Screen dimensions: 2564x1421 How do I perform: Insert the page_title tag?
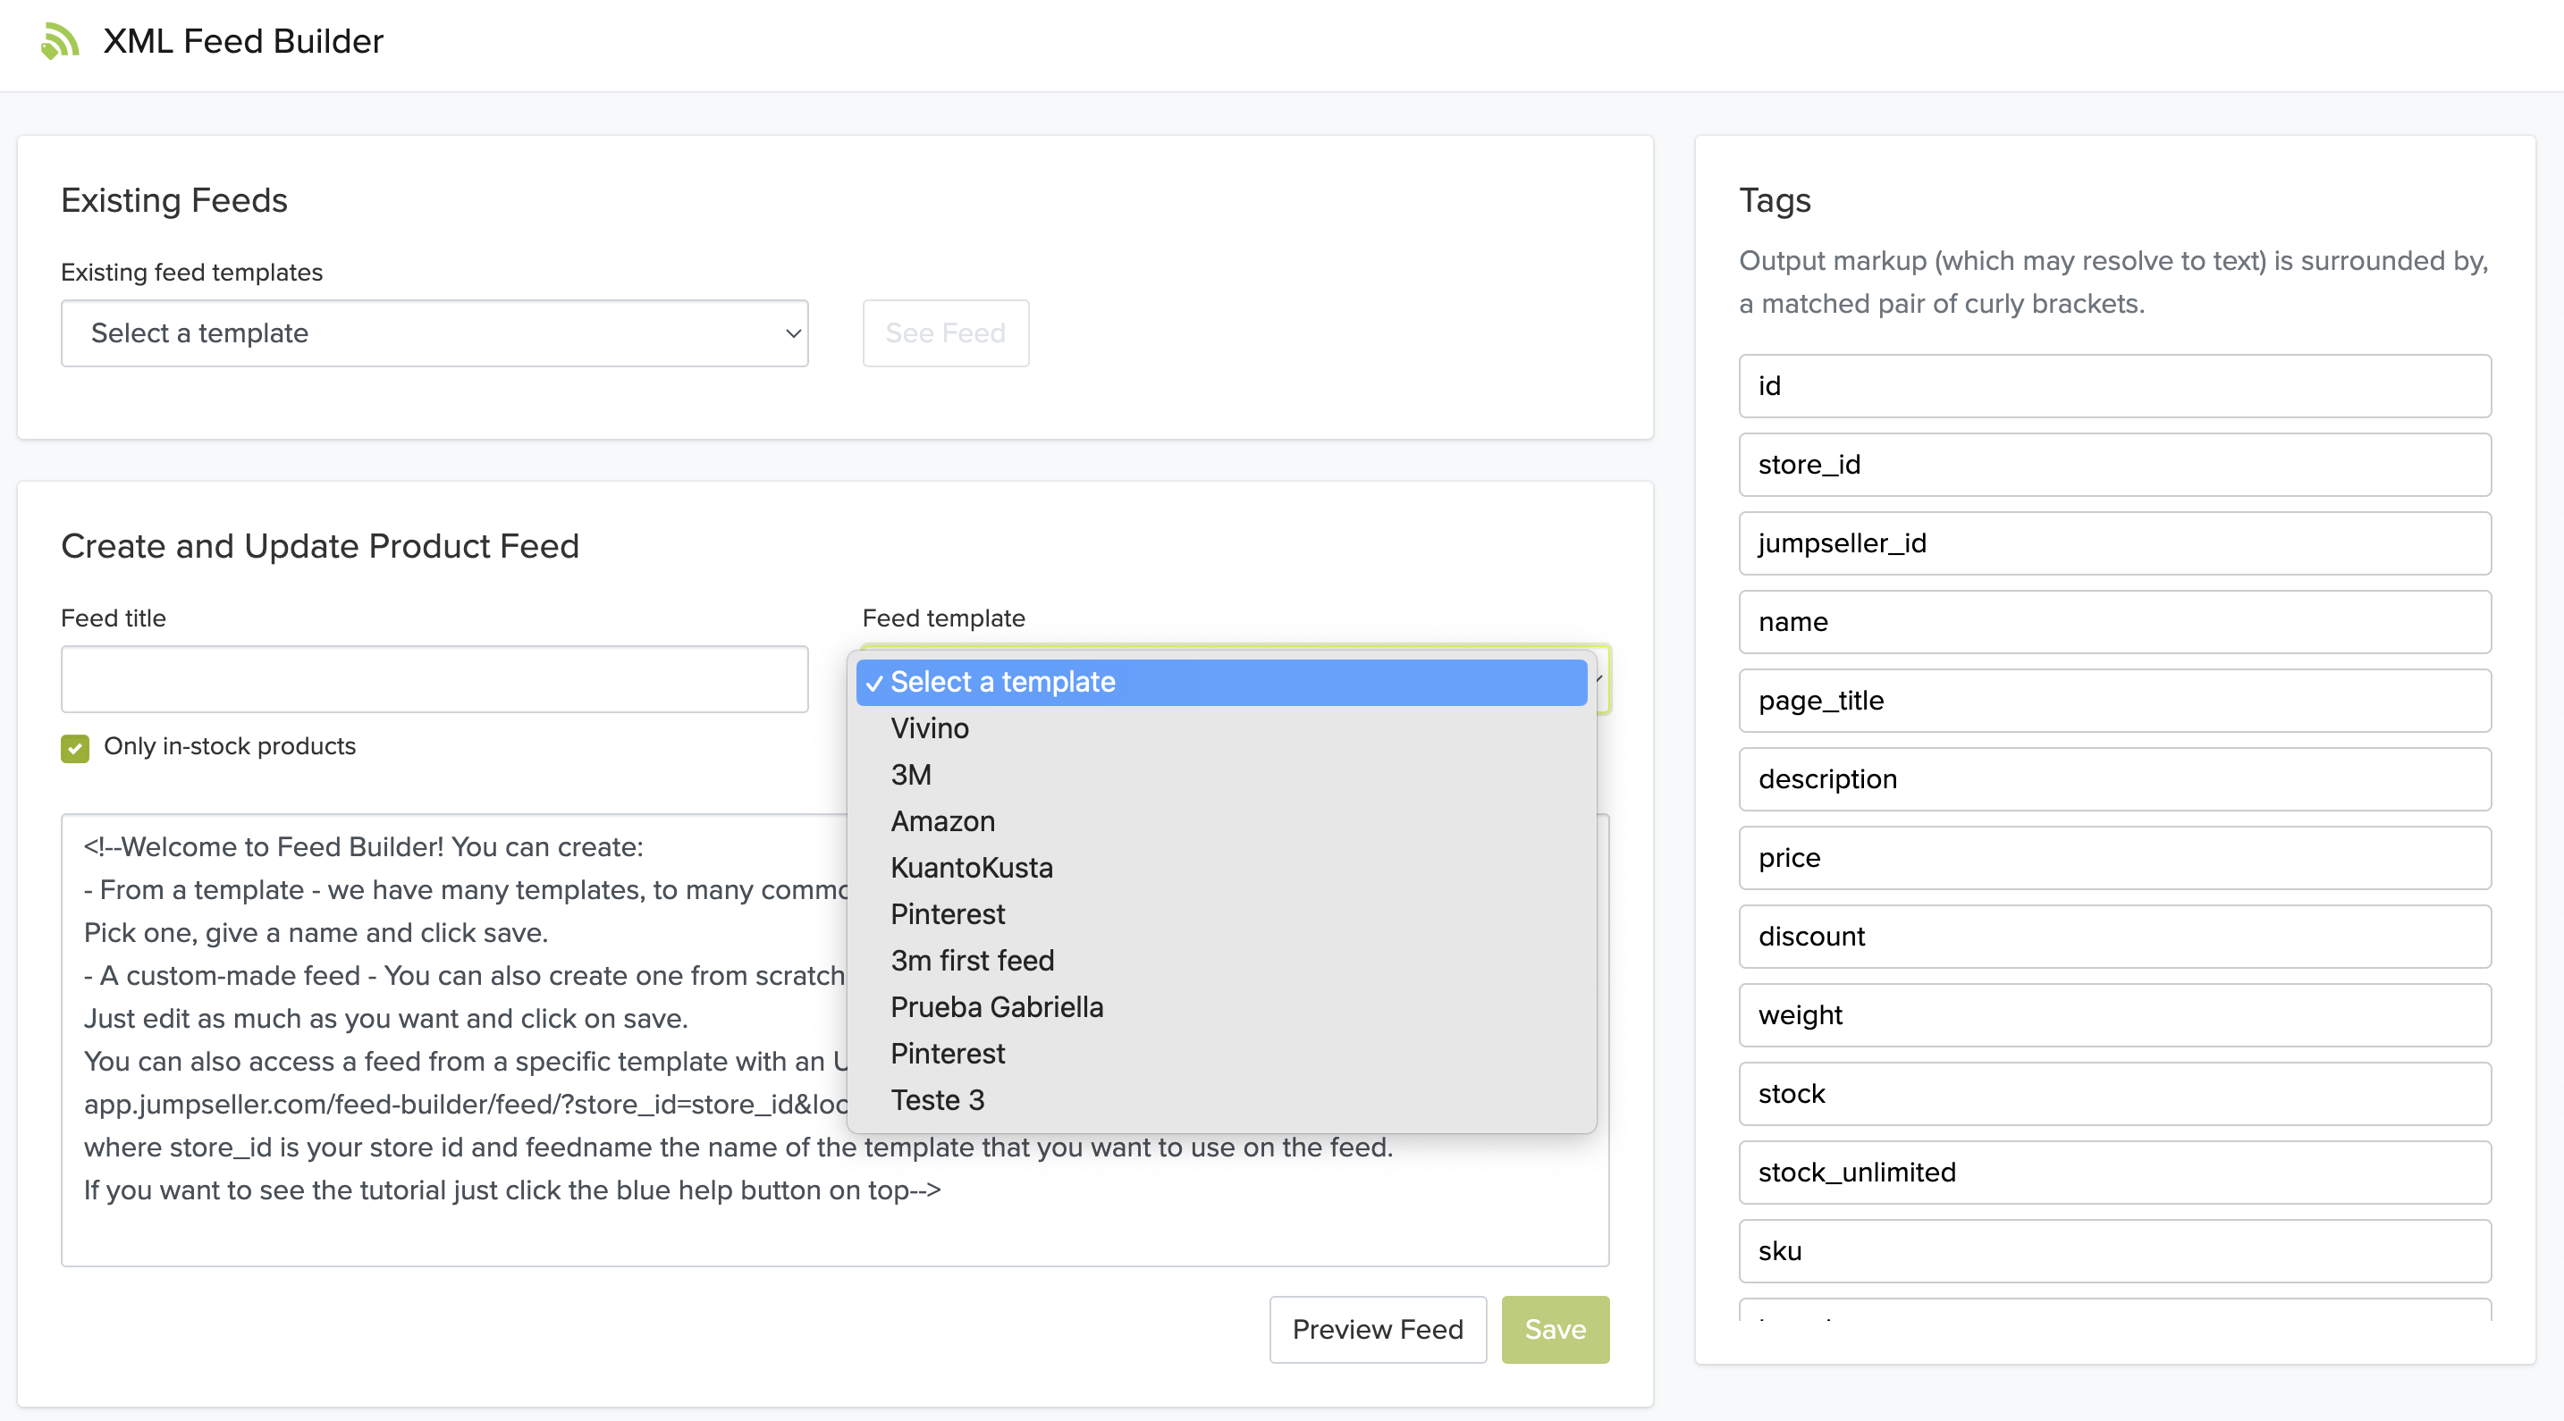2113,701
